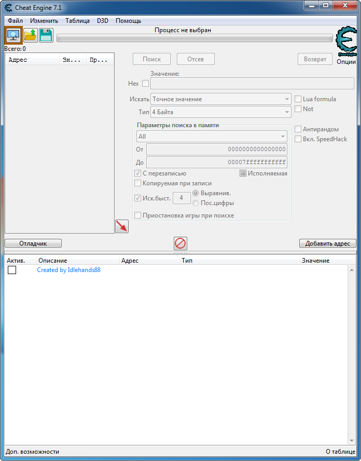Enable Антирандом checkbox
The image size is (361, 461).
point(298,129)
